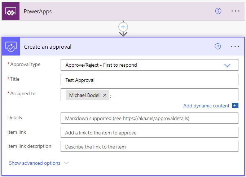Open help for the PowerApps step
This screenshot has height=177, width=246.
tap(218, 11)
